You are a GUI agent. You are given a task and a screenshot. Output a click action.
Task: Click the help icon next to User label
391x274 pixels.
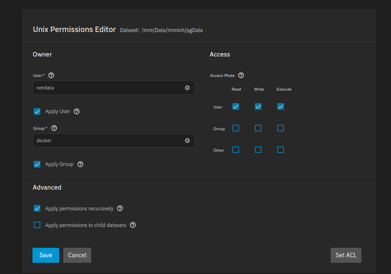point(51,75)
